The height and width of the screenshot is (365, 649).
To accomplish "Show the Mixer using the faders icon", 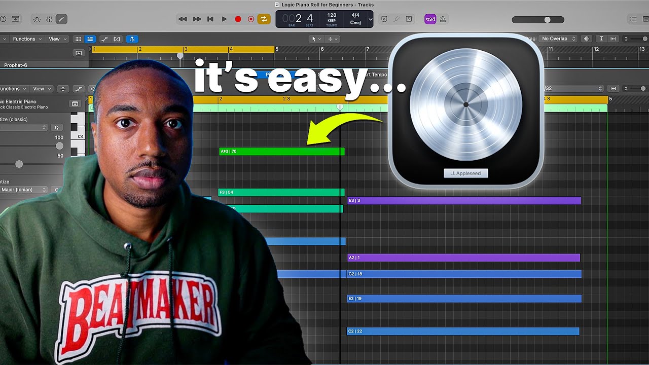I will click(x=49, y=19).
